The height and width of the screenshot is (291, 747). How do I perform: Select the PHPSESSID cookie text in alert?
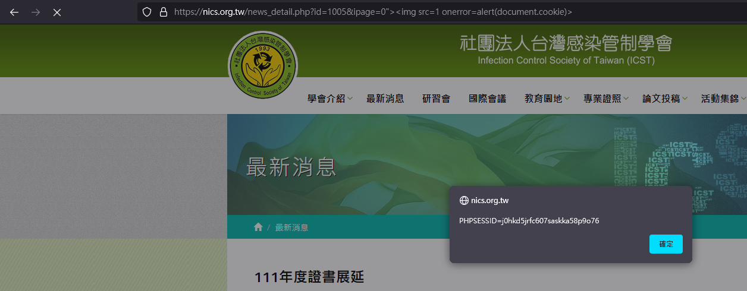(529, 221)
